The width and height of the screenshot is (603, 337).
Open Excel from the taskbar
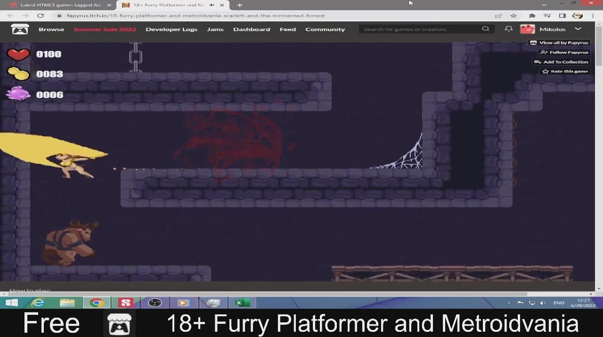pyautogui.click(x=242, y=303)
